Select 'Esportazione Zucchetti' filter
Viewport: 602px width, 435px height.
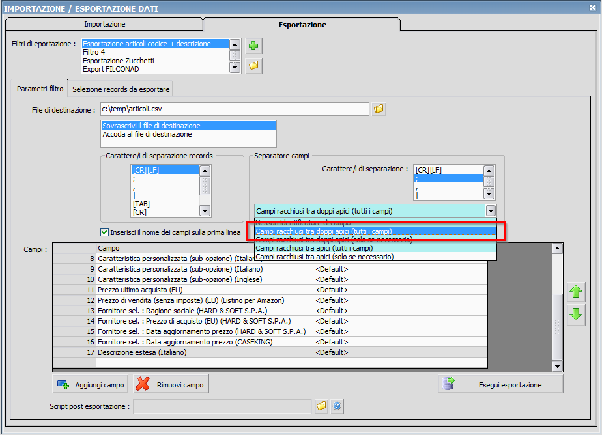(155, 61)
